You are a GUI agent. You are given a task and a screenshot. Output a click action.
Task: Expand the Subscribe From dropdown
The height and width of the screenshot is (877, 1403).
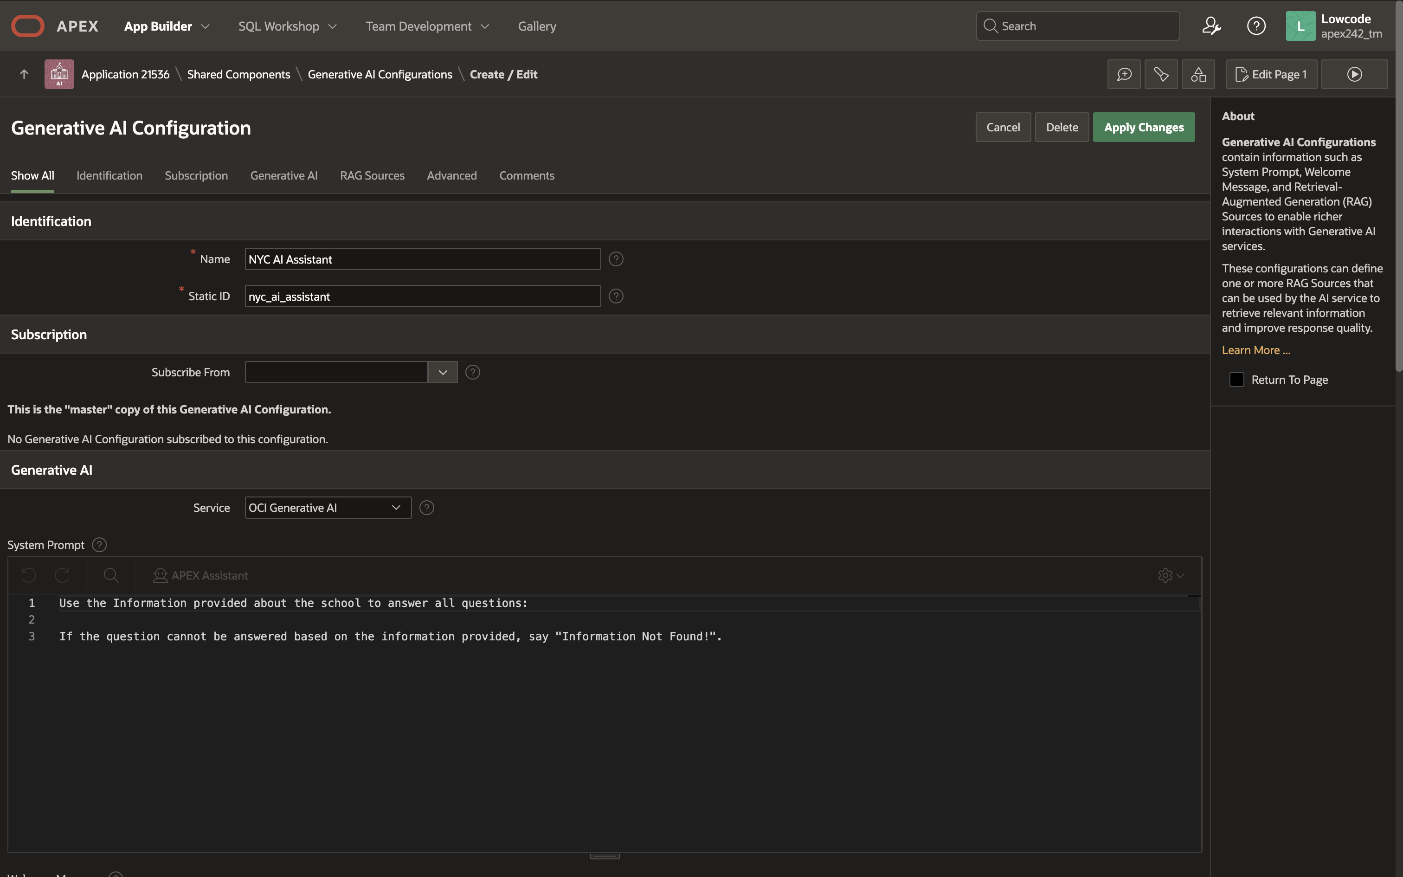click(443, 372)
